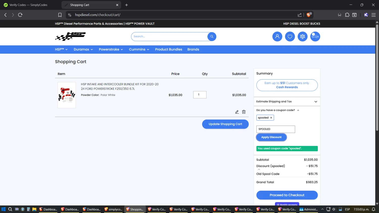Viewport: 379px width, 213px height.
Task: Show hidden tray icons chevron
Action: click(322, 209)
